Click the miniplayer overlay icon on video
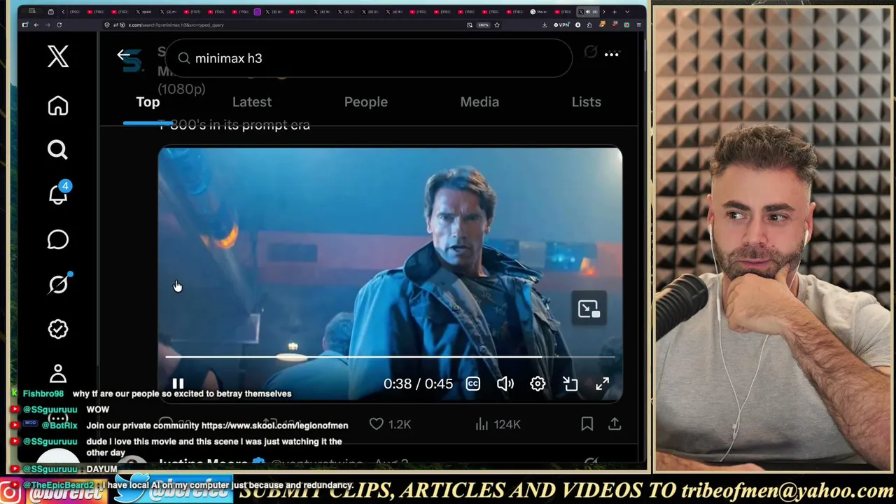 click(x=589, y=309)
